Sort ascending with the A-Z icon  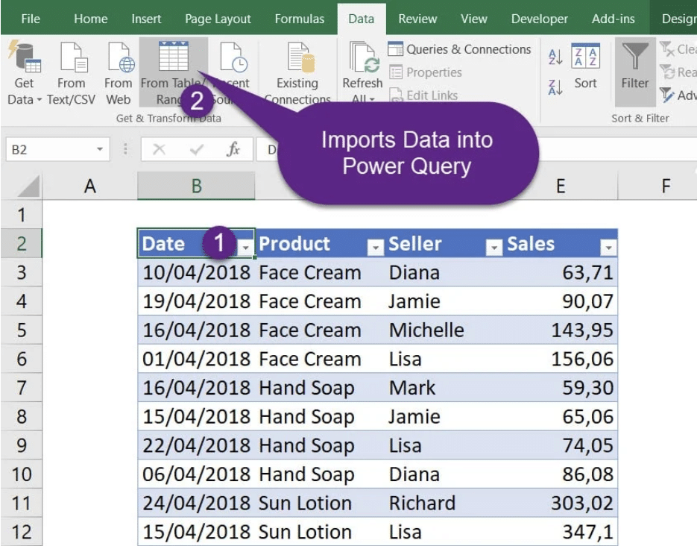coord(555,56)
